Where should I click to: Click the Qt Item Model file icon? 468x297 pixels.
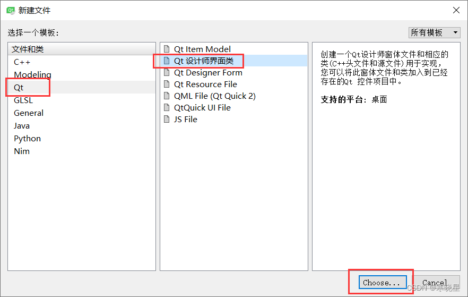pyautogui.click(x=167, y=49)
